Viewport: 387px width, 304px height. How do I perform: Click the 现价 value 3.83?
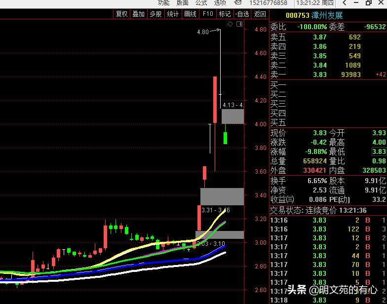pyautogui.click(x=320, y=133)
